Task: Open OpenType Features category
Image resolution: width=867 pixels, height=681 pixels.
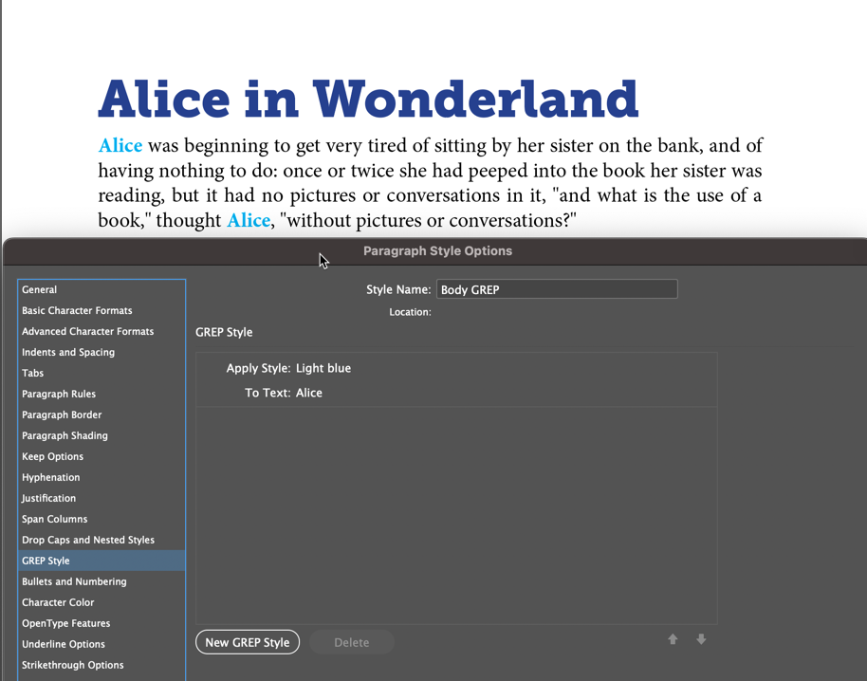Action: (x=101, y=623)
